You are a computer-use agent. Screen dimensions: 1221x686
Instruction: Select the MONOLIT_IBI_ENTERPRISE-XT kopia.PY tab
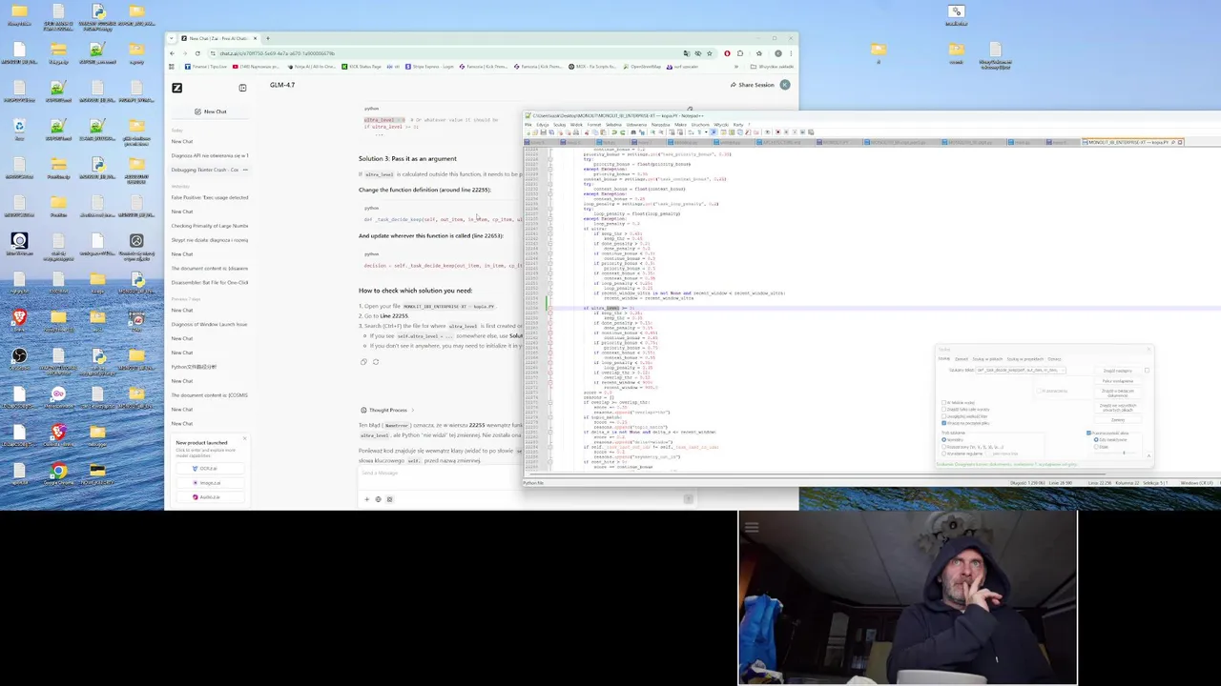[1132, 142]
